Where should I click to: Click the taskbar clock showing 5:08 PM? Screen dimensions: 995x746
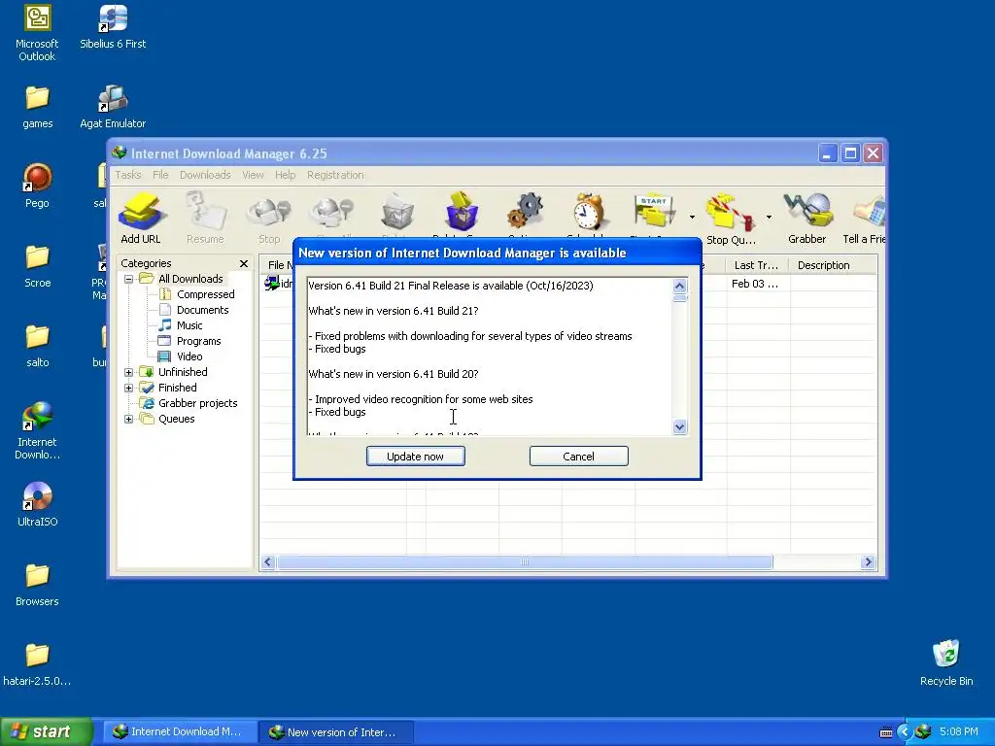pos(959,731)
